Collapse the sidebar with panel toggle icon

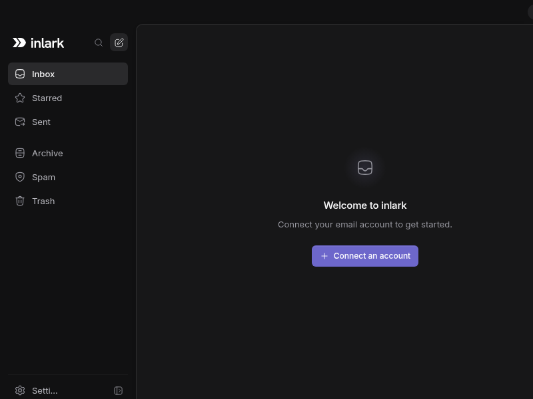[x=119, y=390]
